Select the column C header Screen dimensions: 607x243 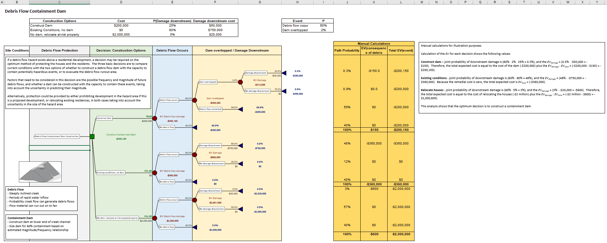59,2
